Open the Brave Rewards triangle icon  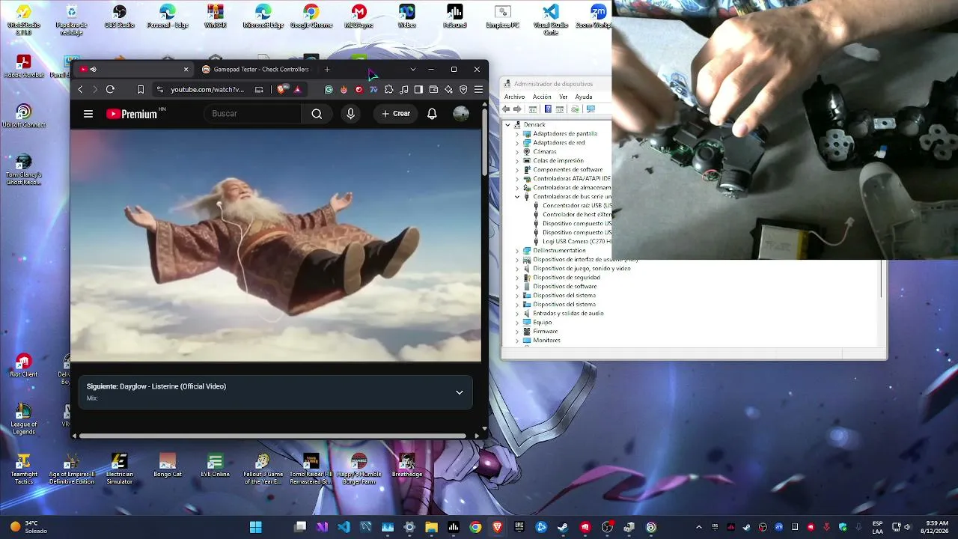tap(297, 90)
